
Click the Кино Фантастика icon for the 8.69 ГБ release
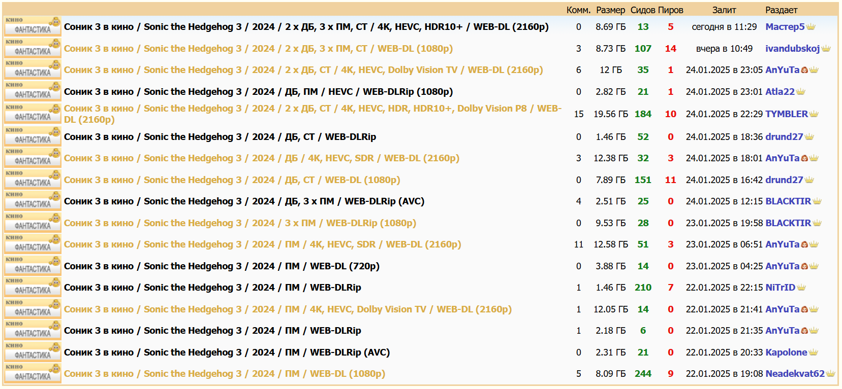33,26
